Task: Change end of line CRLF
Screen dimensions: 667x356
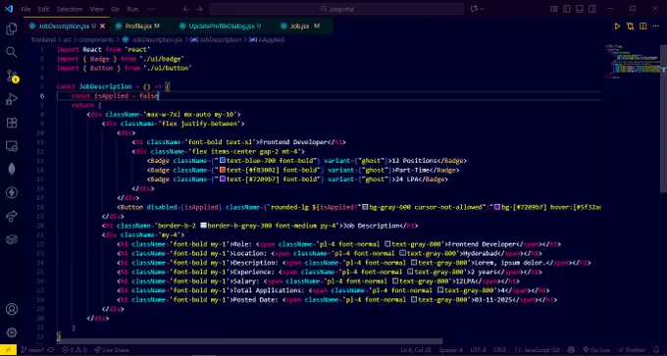Action: [x=499, y=350]
